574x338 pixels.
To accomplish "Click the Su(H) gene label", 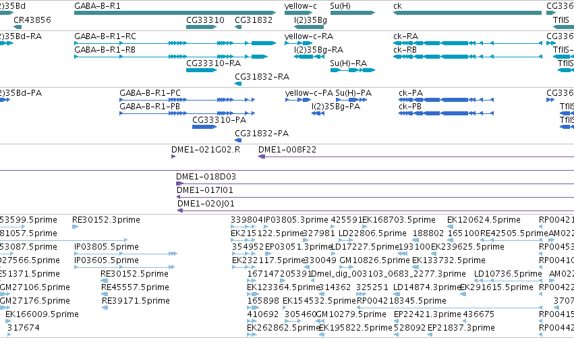I will (340, 6).
